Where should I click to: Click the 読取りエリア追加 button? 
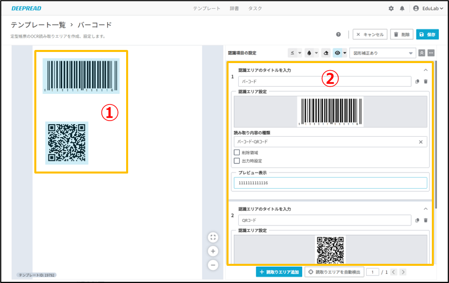click(279, 272)
